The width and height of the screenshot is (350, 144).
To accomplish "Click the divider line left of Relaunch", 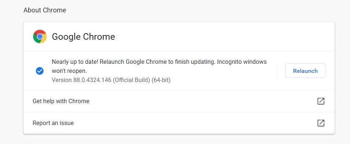I will click(278, 71).
